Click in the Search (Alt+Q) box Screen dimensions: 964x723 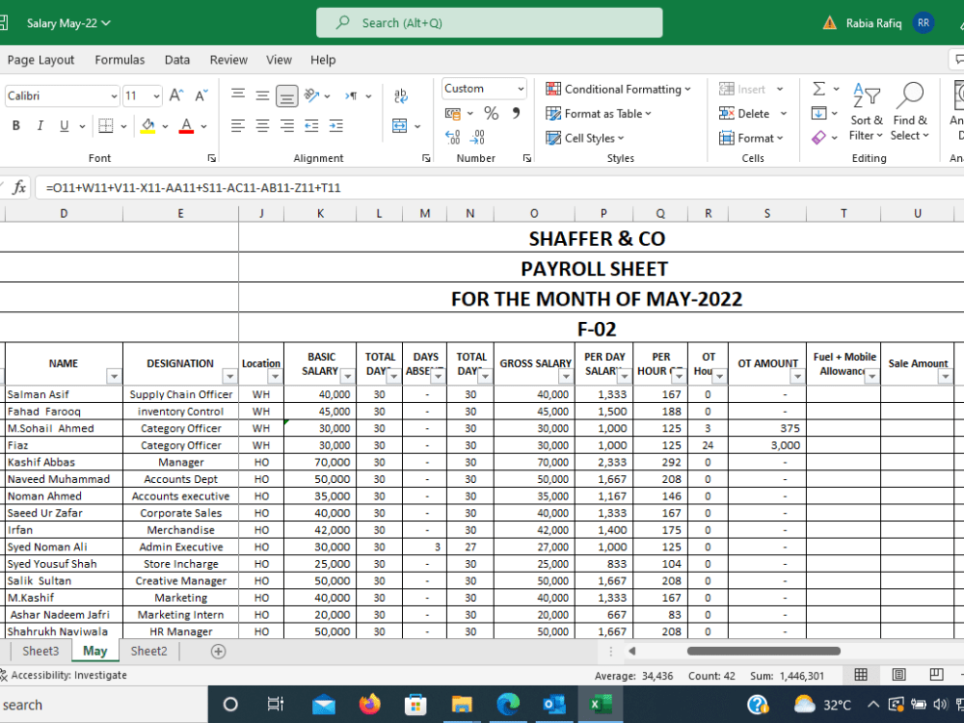point(490,23)
